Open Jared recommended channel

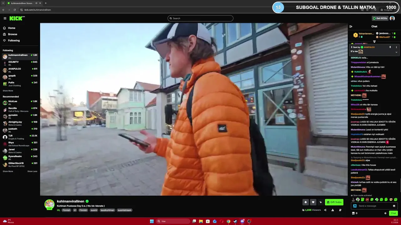[x=20, y=151]
